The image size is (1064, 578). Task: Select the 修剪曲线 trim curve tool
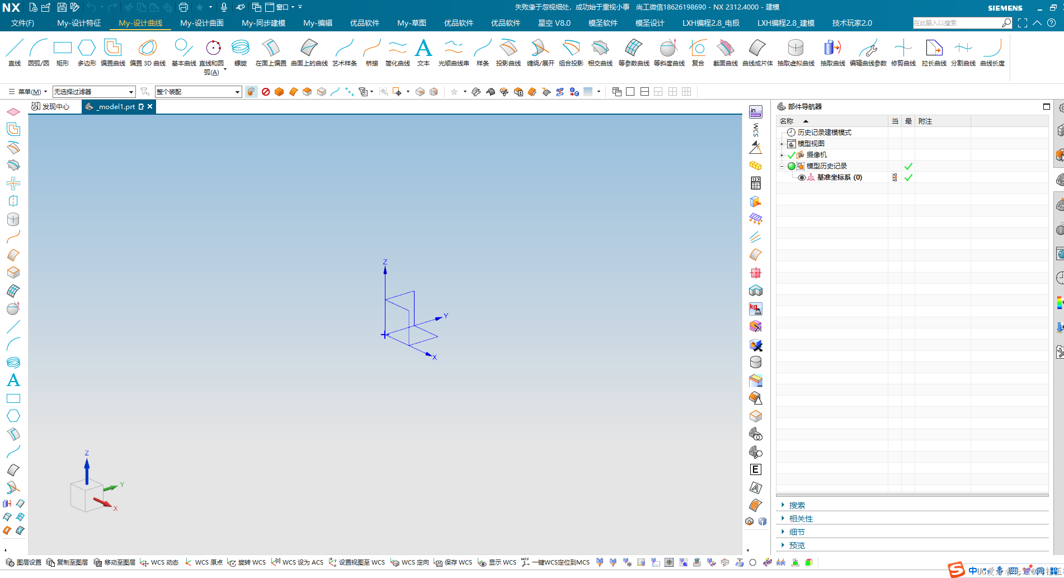coord(903,53)
